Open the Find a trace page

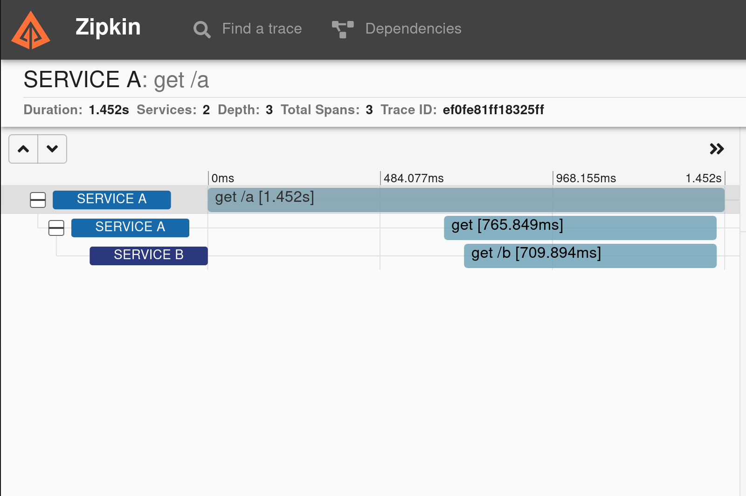click(262, 29)
